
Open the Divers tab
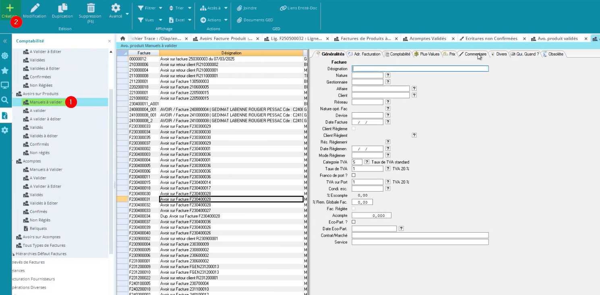[x=499, y=54]
